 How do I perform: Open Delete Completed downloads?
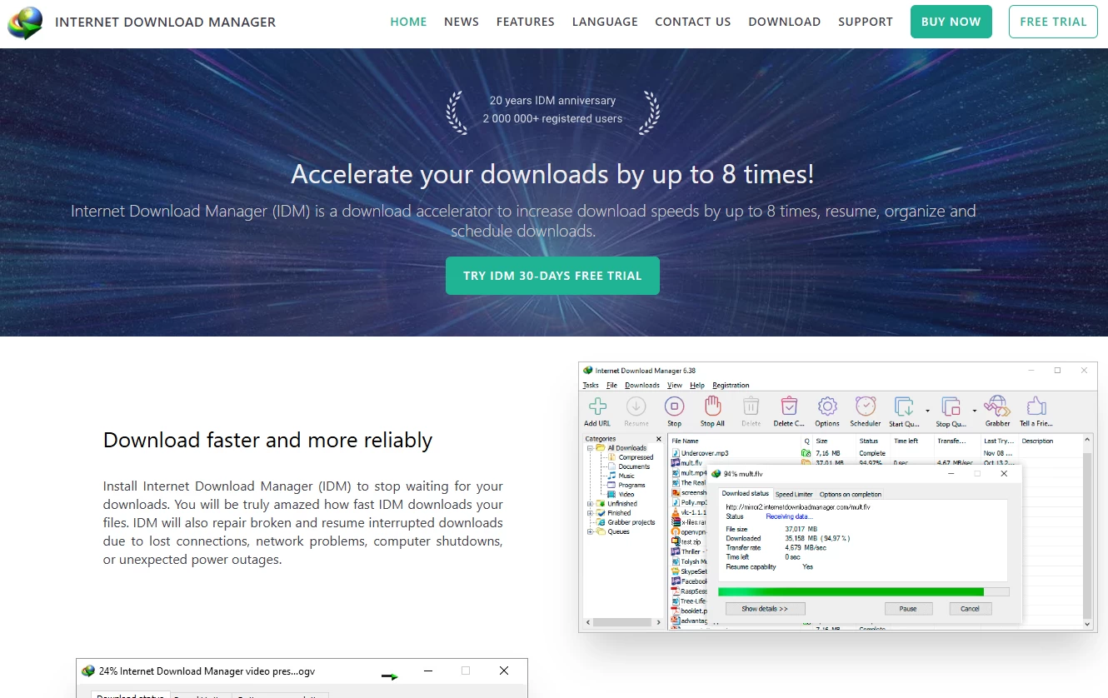pyautogui.click(x=788, y=408)
